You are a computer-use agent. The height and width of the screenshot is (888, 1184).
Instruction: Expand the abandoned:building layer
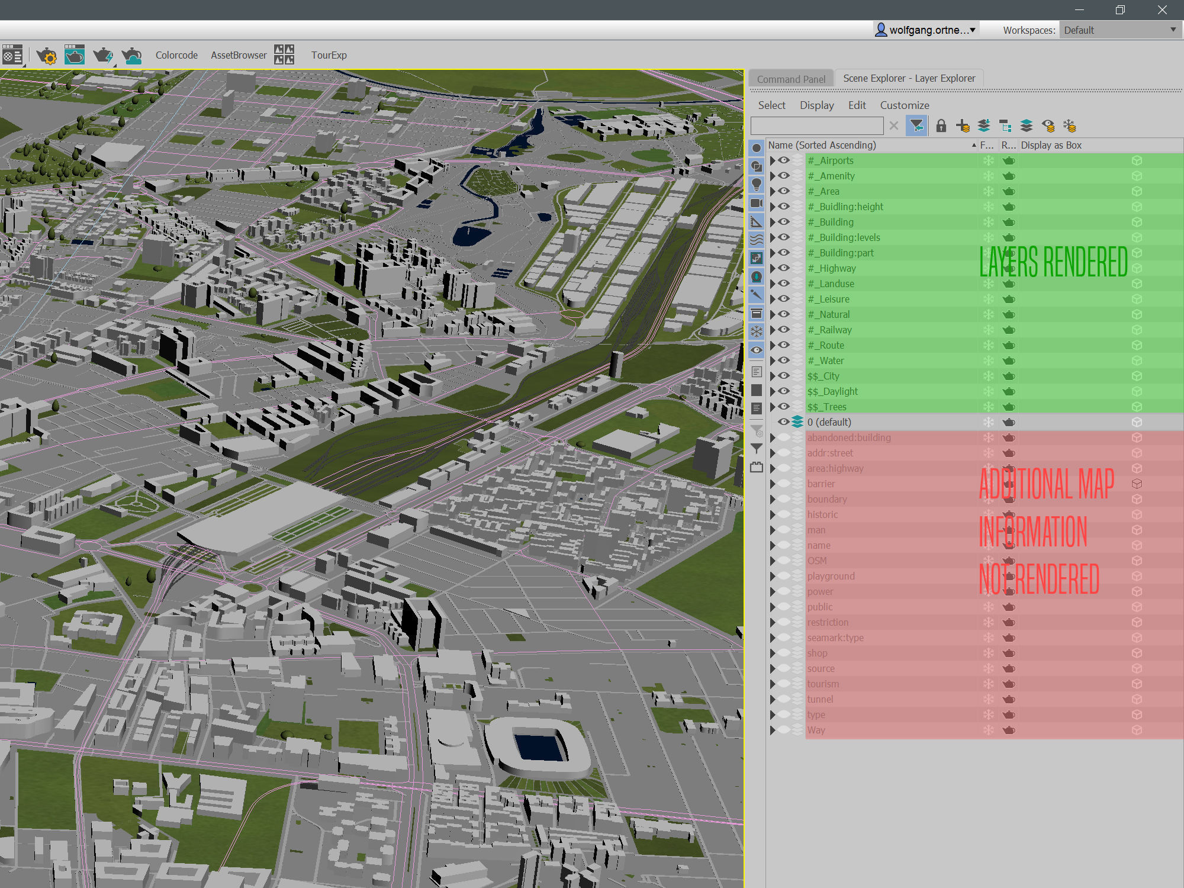773,437
